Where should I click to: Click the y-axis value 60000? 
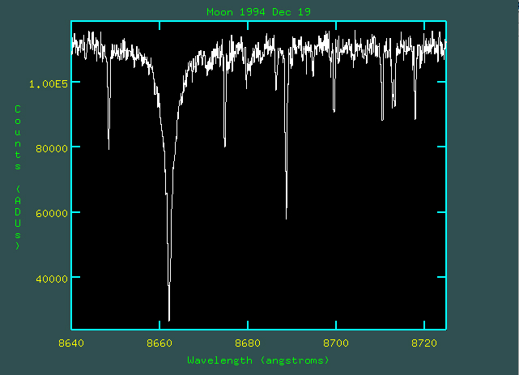tap(52, 214)
